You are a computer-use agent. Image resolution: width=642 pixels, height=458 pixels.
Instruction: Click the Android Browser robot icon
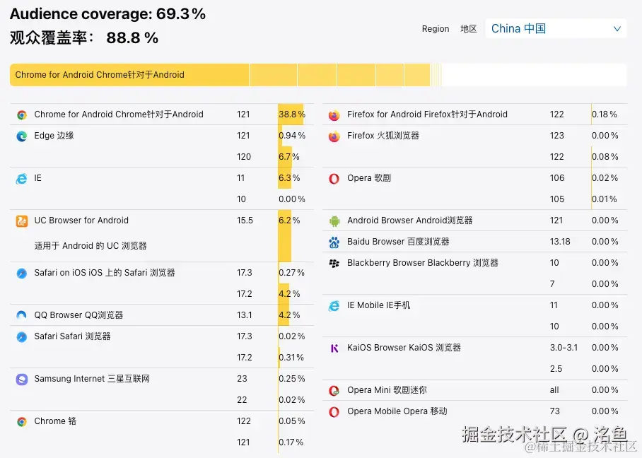[334, 221]
